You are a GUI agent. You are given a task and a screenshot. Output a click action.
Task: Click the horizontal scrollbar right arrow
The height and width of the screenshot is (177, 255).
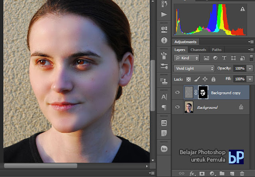coord(147,166)
